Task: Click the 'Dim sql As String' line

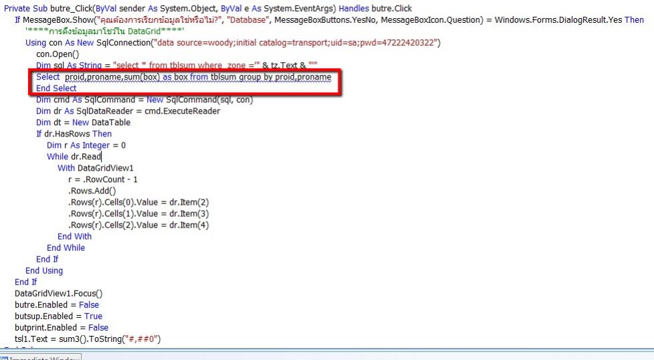Action: (x=177, y=66)
